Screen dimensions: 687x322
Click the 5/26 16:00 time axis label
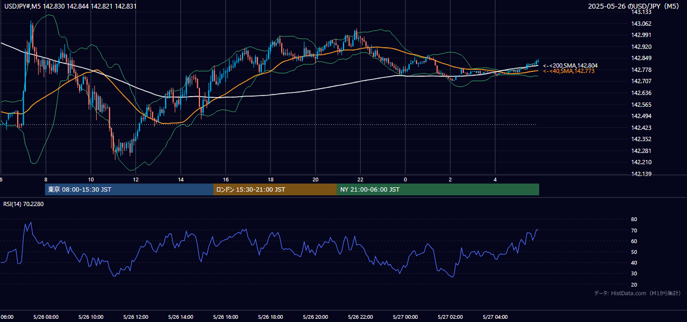tap(225, 317)
